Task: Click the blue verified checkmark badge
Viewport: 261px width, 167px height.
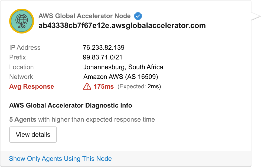Action: [x=138, y=16]
